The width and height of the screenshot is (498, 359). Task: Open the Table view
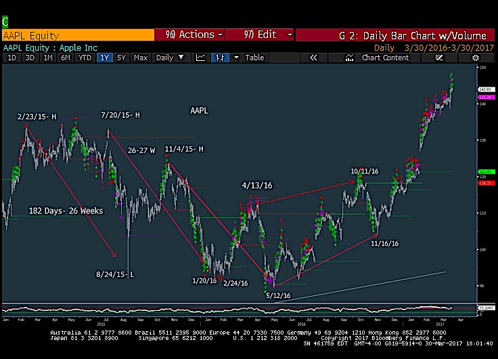pyautogui.click(x=254, y=58)
